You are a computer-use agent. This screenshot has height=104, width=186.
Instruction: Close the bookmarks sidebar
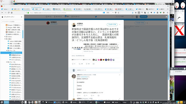[22, 17]
